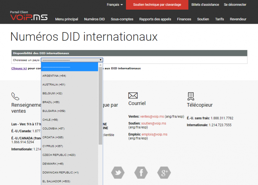Viewport: 258px width, 185px height.
Task: Click the Numéros DID internationaux heading
Action: (84, 37)
